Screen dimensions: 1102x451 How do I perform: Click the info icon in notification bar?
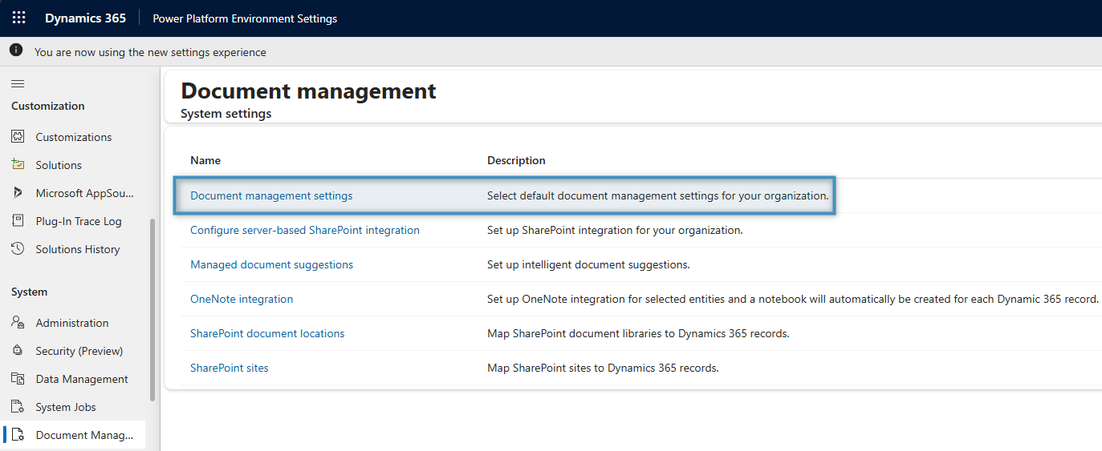[x=16, y=51]
